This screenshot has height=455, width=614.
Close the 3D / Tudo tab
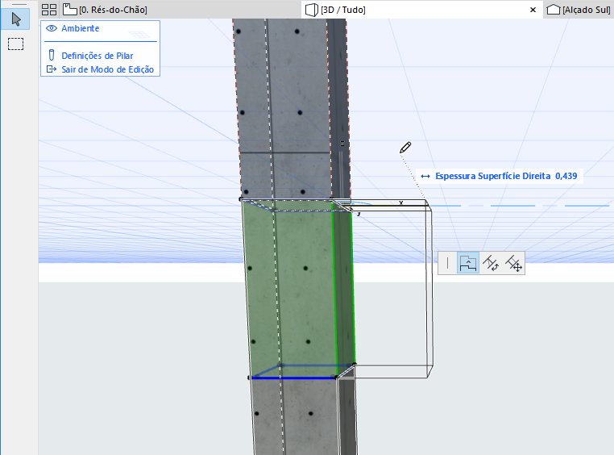(x=532, y=10)
